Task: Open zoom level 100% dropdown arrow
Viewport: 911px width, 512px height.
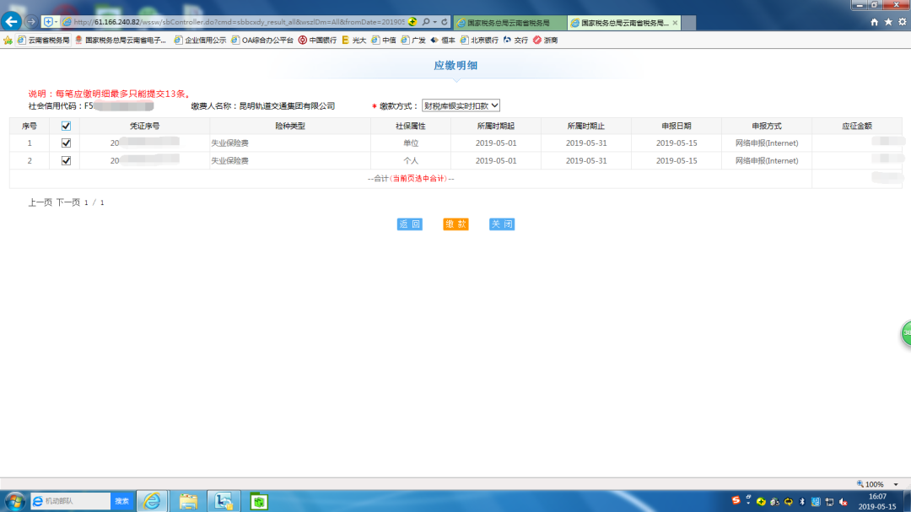Action: click(x=896, y=484)
